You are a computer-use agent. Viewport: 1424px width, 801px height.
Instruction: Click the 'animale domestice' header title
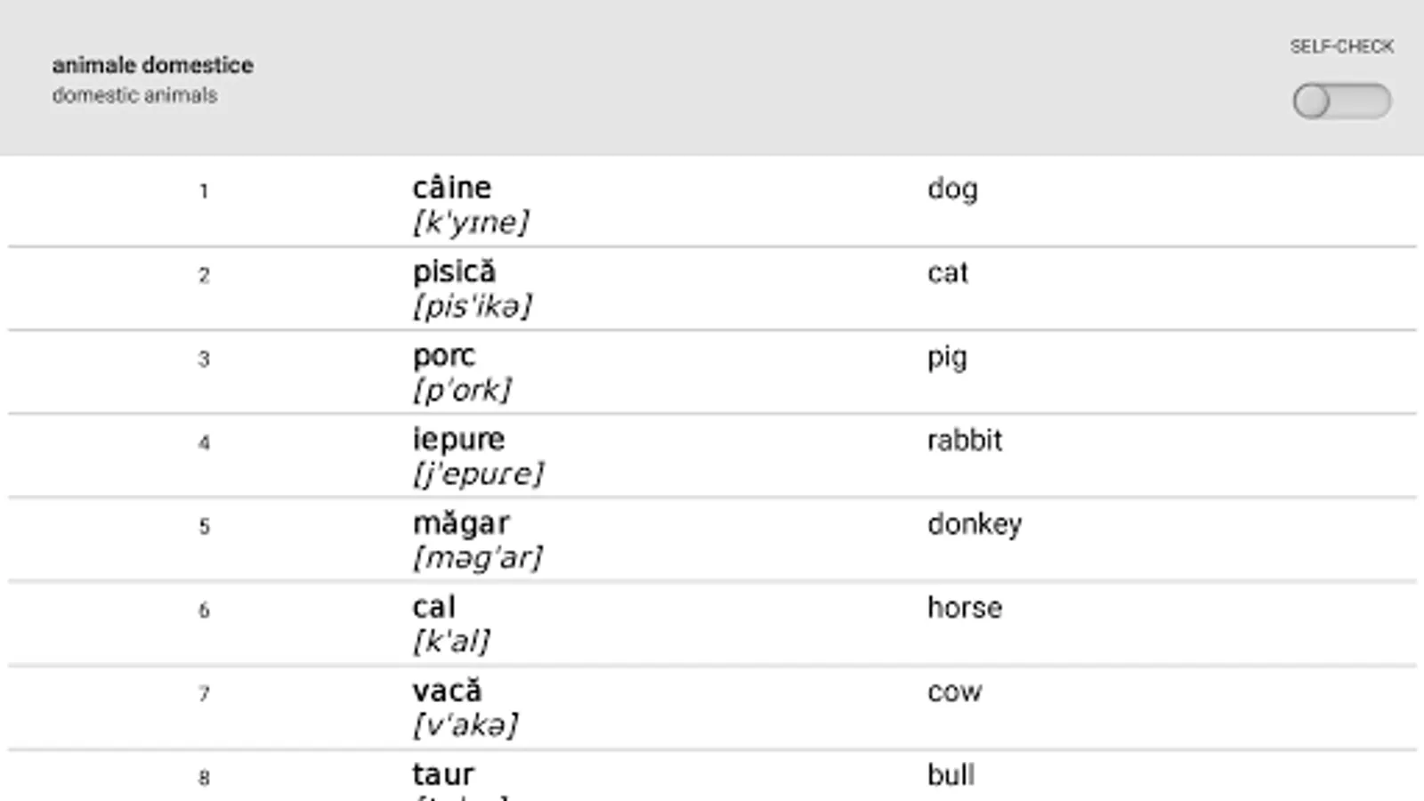(x=152, y=65)
